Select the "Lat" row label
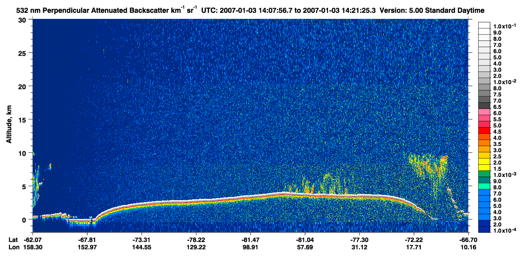 pos(13,240)
